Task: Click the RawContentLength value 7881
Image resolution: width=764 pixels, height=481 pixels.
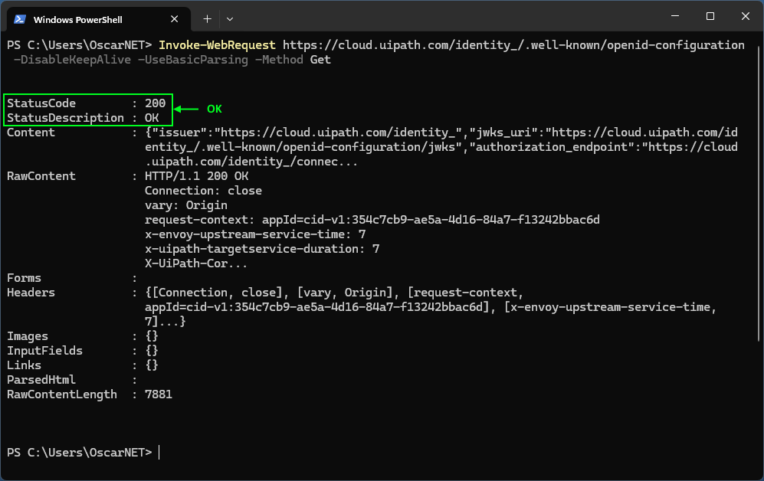Action: 159,394
